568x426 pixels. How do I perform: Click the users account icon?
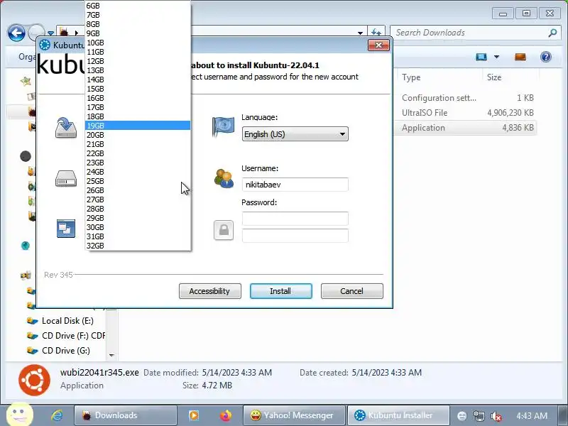[x=224, y=178]
